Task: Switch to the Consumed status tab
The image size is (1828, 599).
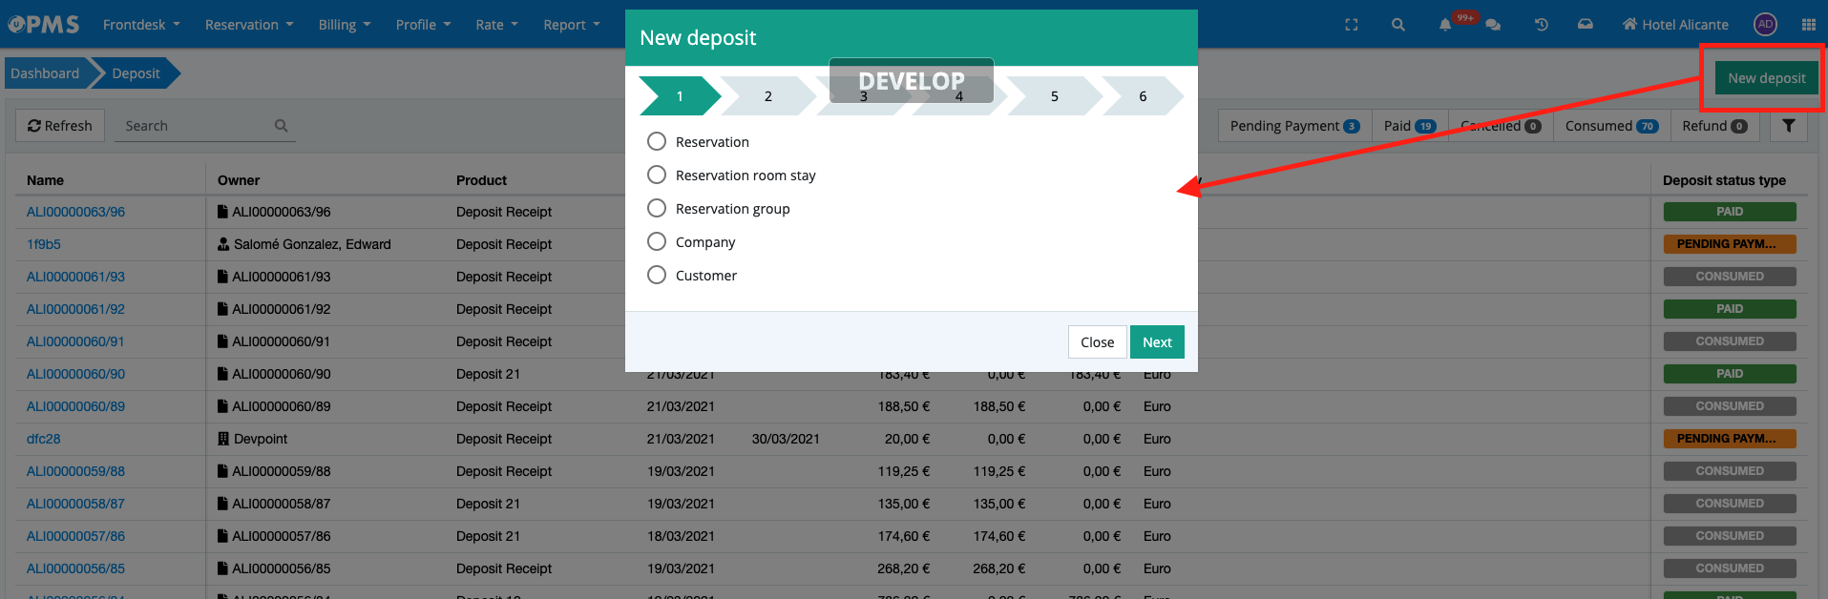Action: pyautogui.click(x=1610, y=126)
